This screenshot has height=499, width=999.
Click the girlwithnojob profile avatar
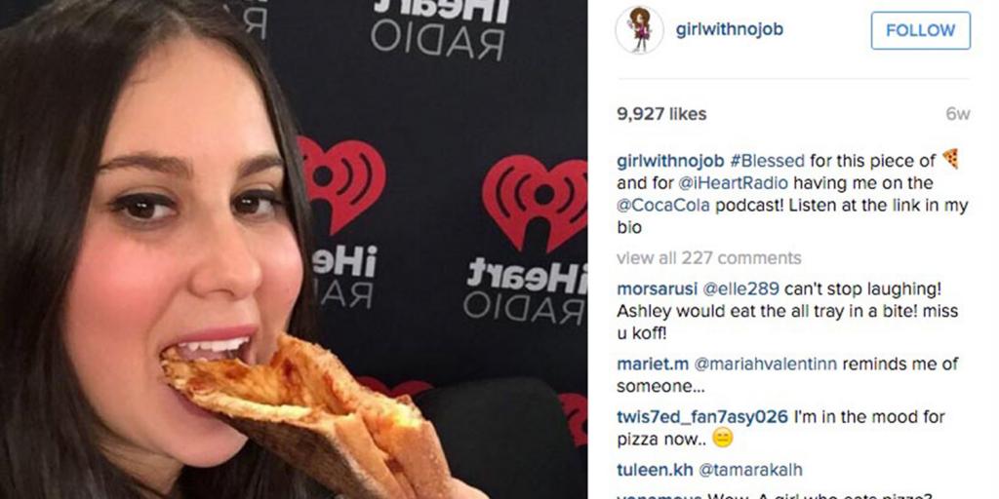[x=639, y=30]
